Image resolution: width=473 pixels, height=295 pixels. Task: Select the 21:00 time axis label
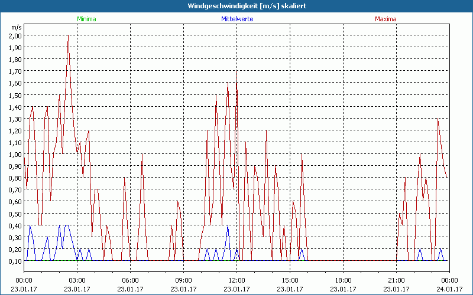(396, 280)
